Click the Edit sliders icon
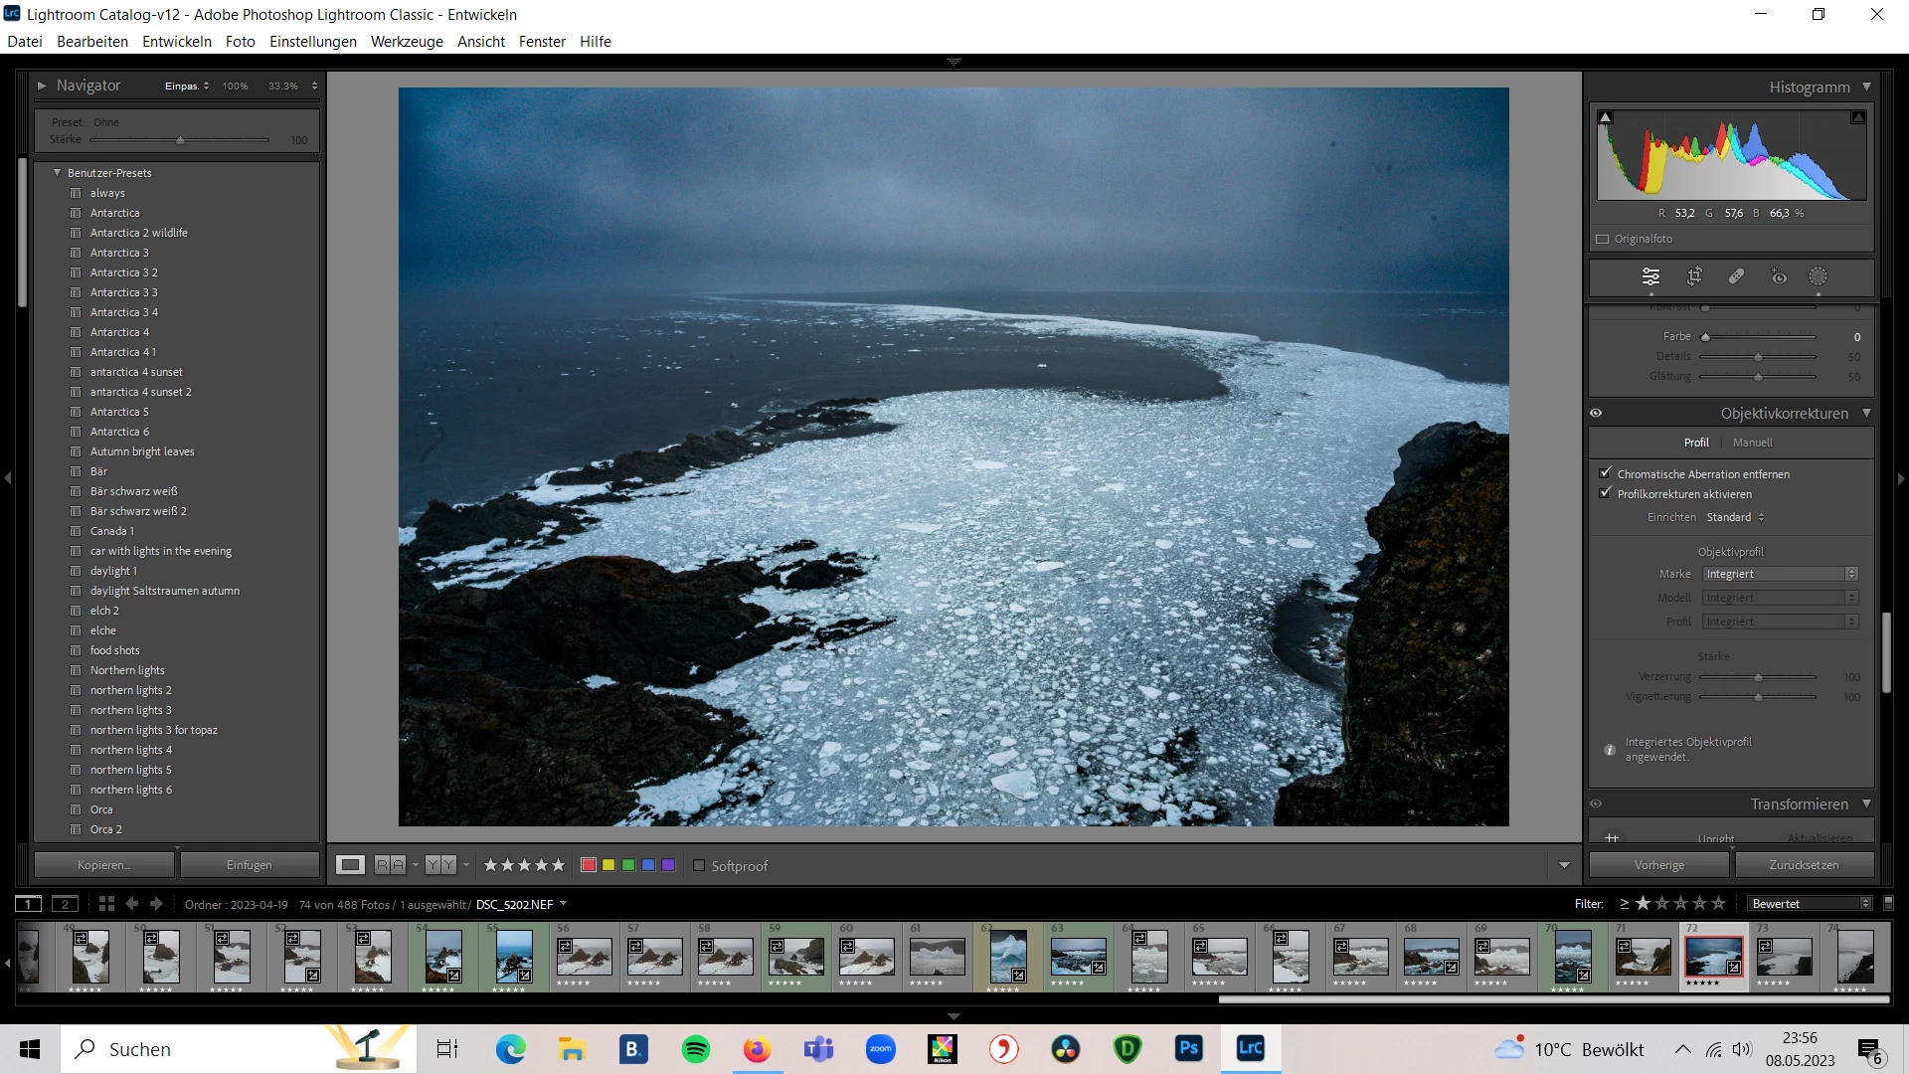The image size is (1909, 1074). 1650,276
